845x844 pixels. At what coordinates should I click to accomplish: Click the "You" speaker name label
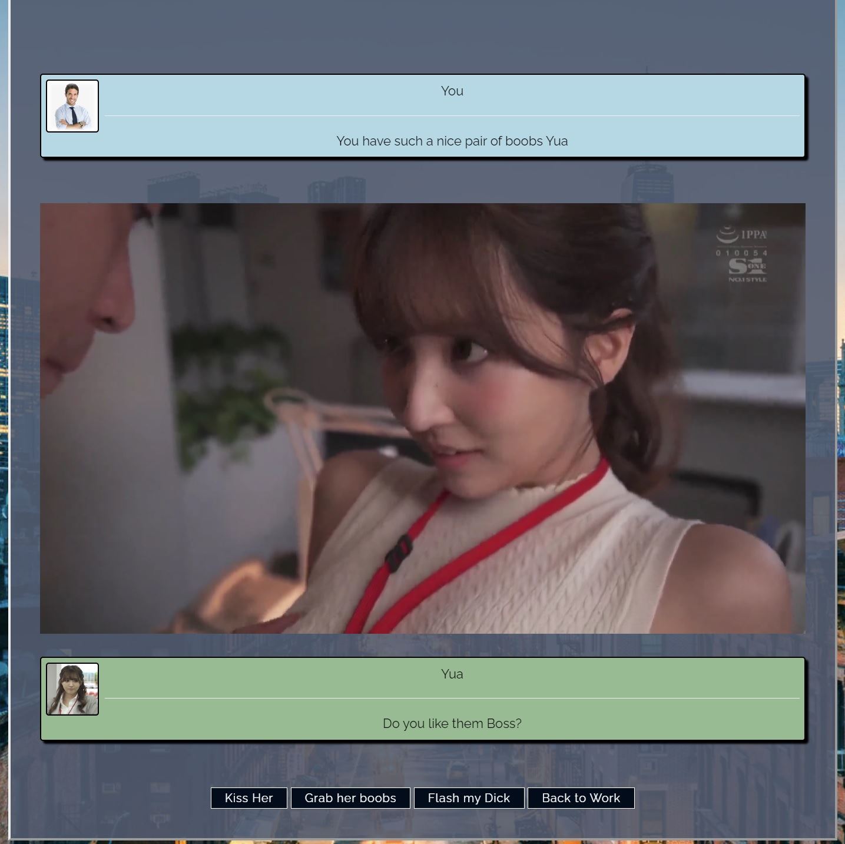pos(452,91)
